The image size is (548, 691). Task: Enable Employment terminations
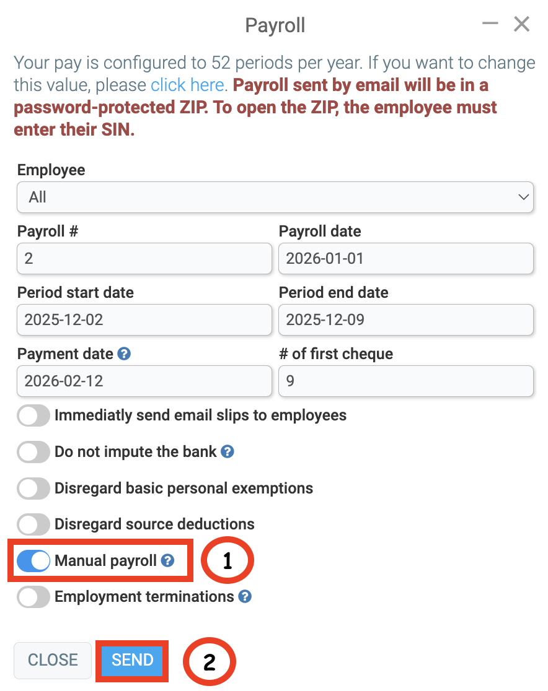(33, 597)
